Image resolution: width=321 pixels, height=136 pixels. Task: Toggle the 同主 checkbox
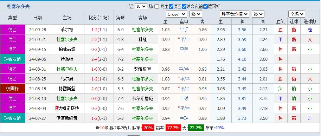click(156, 7)
